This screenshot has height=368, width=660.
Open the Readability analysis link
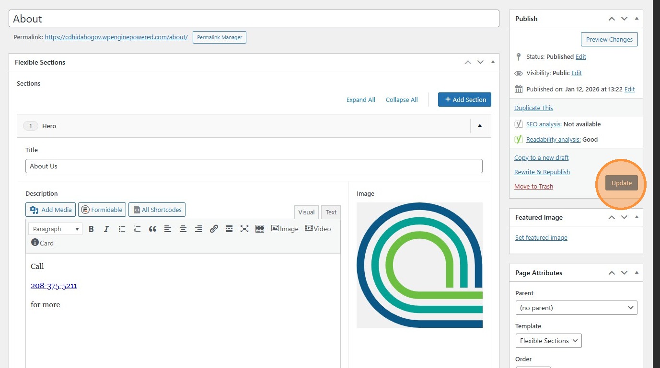(x=554, y=139)
